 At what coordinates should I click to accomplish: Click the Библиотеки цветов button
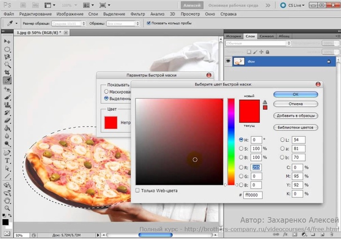[x=296, y=126]
